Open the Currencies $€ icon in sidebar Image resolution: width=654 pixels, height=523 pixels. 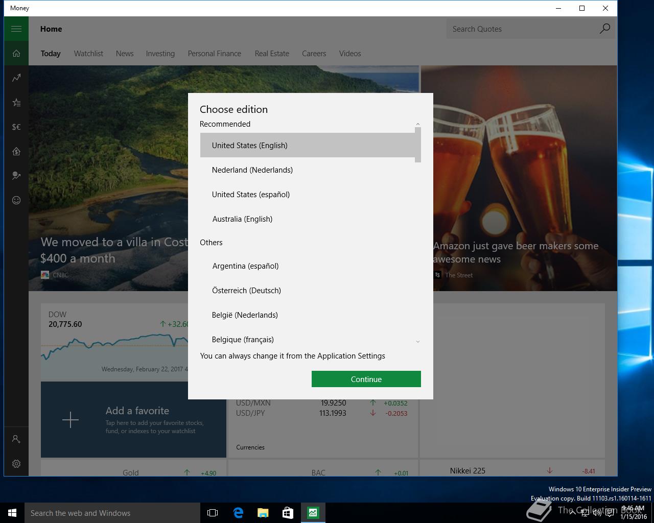pyautogui.click(x=16, y=127)
